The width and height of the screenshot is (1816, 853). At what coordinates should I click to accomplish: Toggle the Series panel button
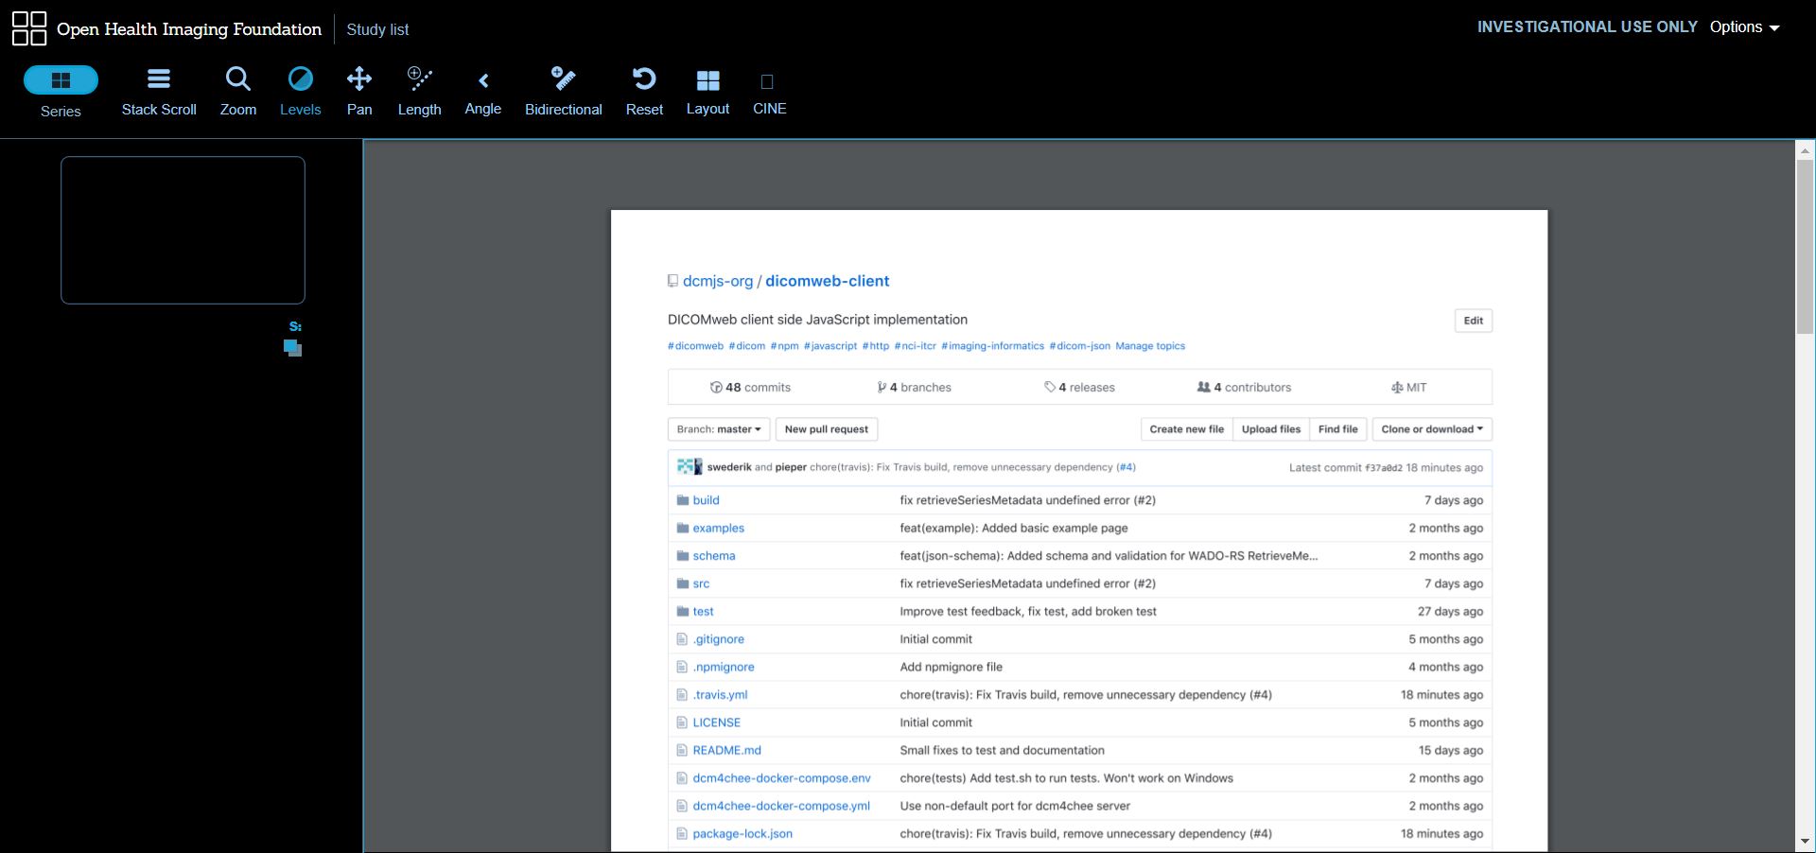pos(61,80)
